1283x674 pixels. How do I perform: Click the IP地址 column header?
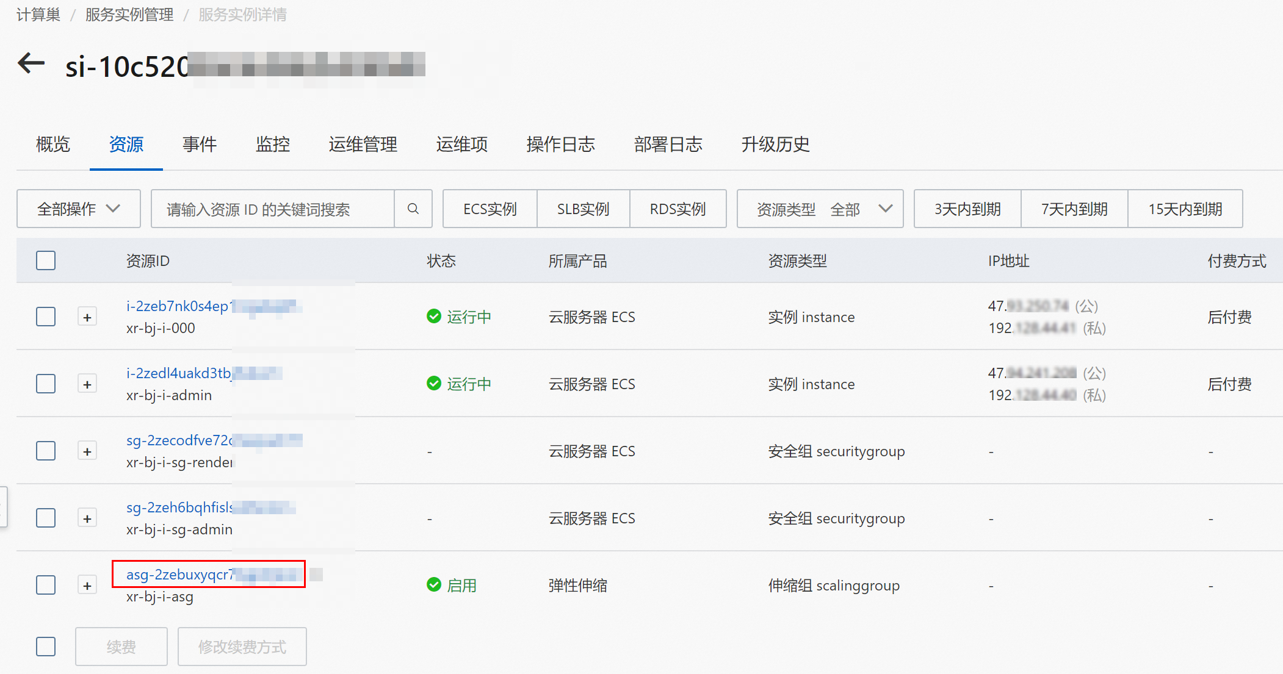tap(1008, 261)
